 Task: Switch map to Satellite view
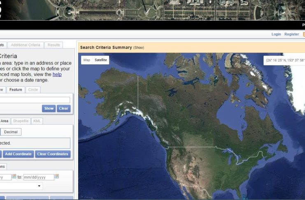pos(101,60)
